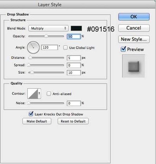Click the Opacity value field
The image size is (156, 164).
74,36
